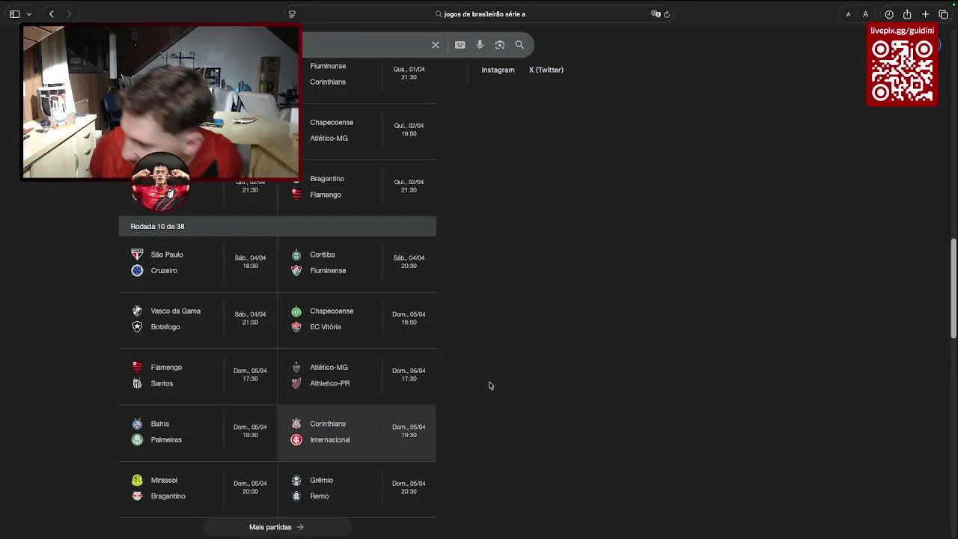Show the tab overview
This screenshot has width=958, height=539.
coord(943,14)
